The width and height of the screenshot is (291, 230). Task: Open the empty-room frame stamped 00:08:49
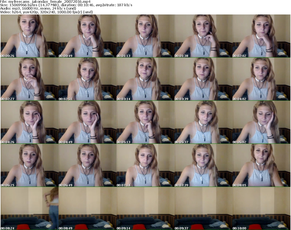(x=88, y=208)
